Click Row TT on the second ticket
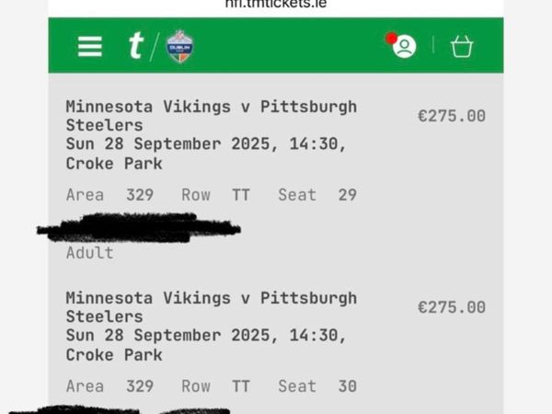The image size is (552, 414). coord(216,386)
